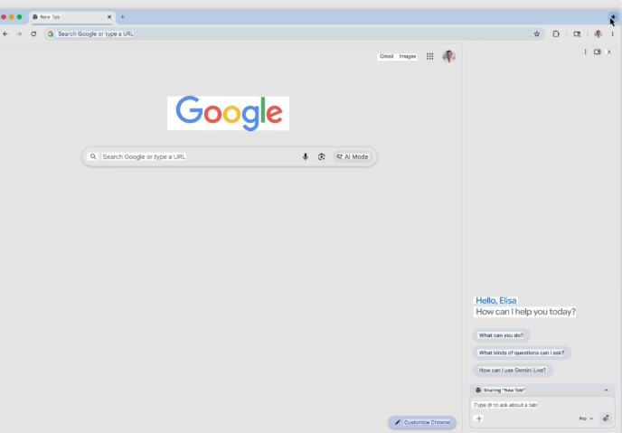Collapse the Sharing "New Tab" bar
This screenshot has width=622, height=433.
(x=607, y=390)
